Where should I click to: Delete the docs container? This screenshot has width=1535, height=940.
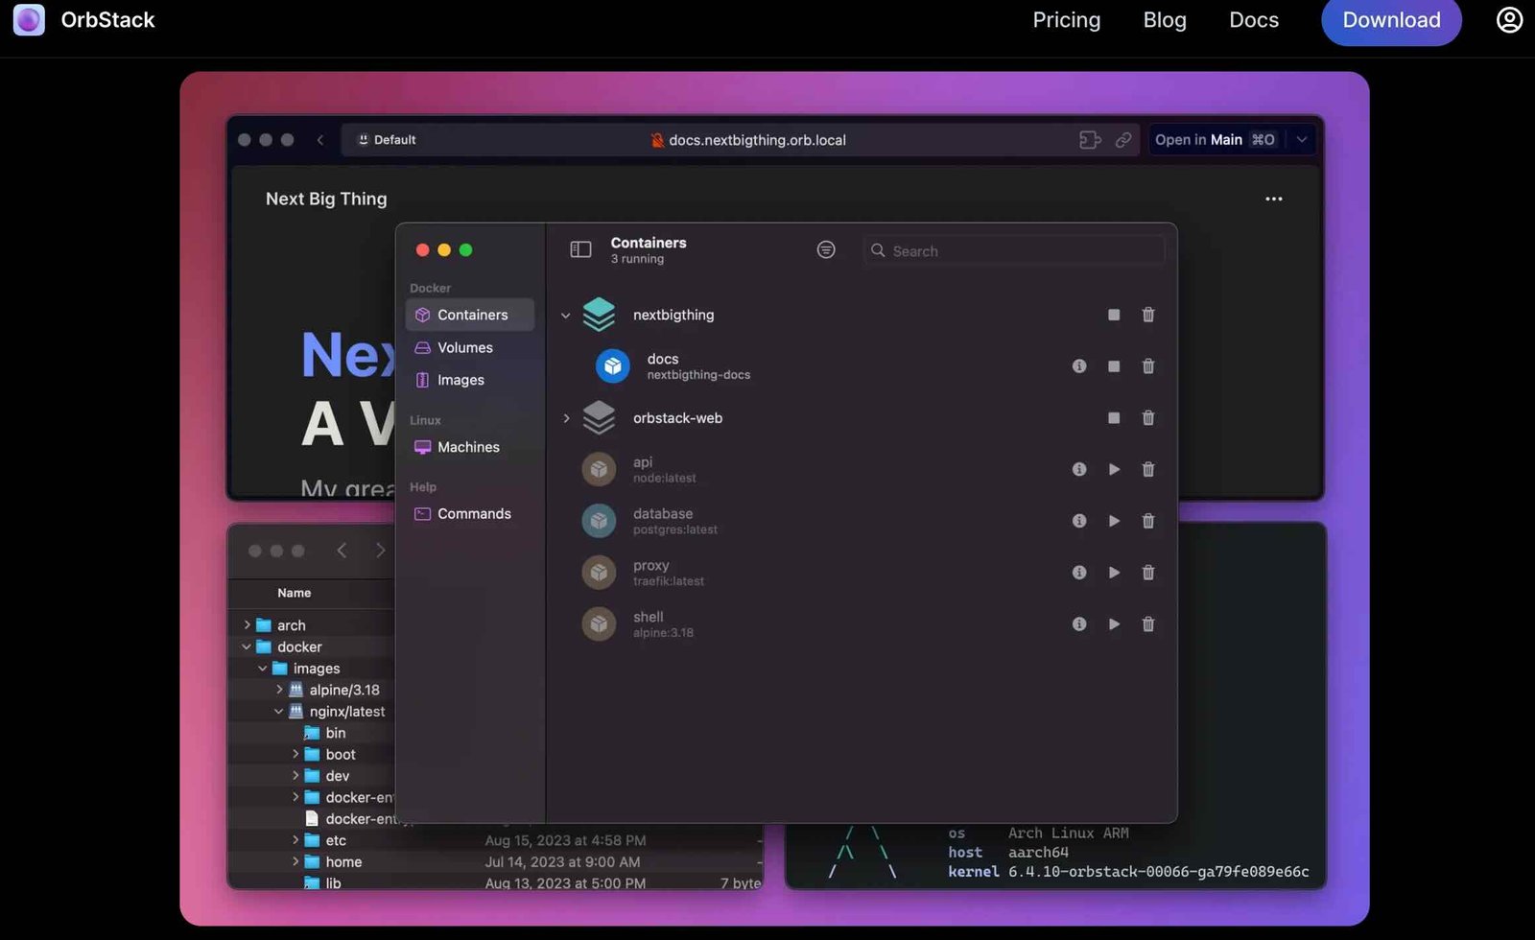tap(1148, 366)
